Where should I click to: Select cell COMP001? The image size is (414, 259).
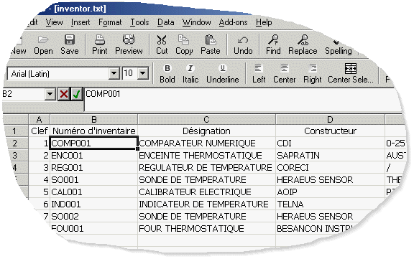[x=93, y=143]
